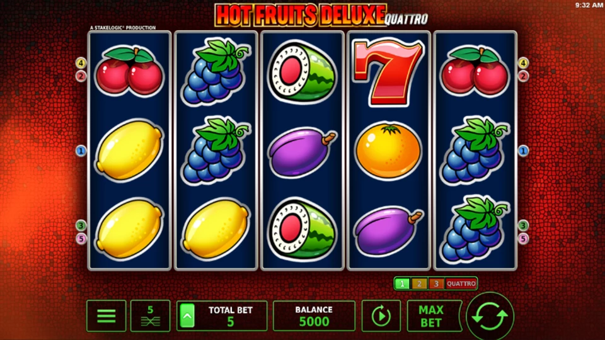
Task: Start autoplay with the circular play icon
Action: [381, 315]
